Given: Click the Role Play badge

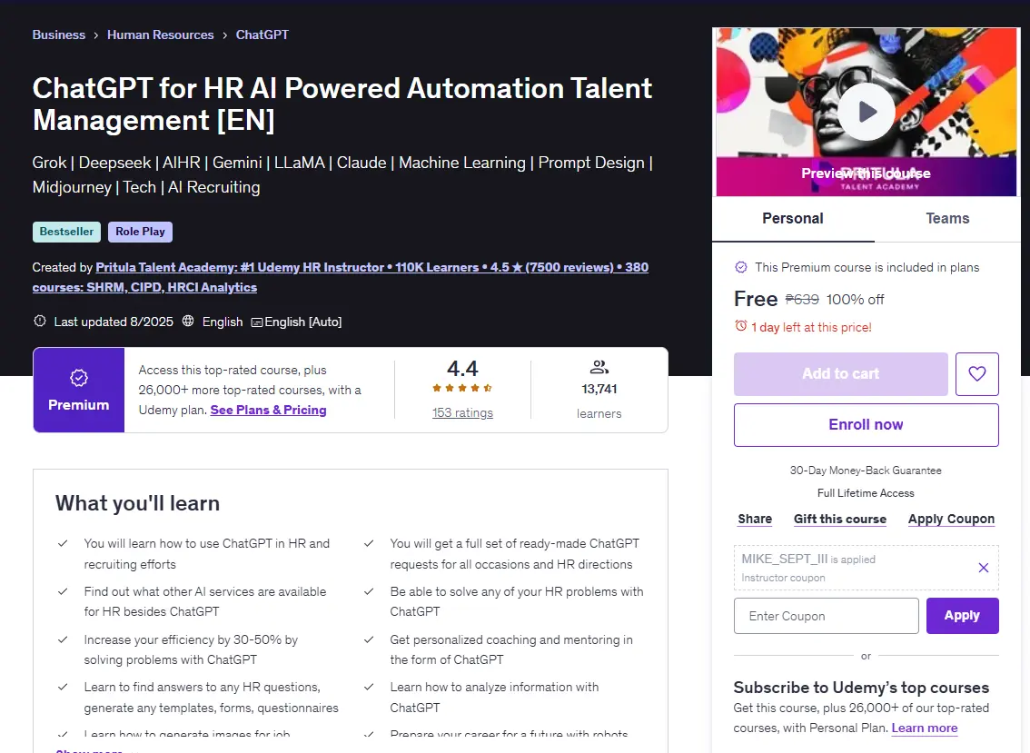Looking at the screenshot, I should [140, 232].
